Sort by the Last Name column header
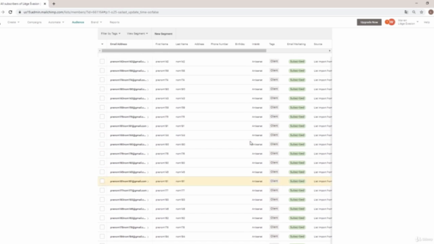The height and width of the screenshot is (244, 434). [182, 44]
